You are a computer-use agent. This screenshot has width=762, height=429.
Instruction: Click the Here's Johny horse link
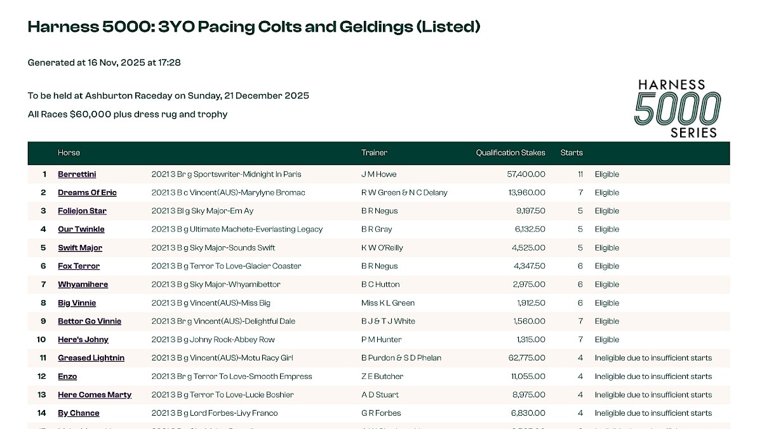[x=83, y=340]
